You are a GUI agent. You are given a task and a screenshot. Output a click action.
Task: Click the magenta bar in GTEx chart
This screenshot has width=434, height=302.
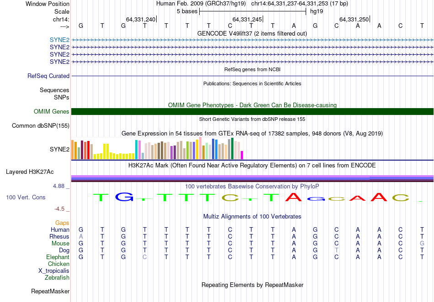(x=242, y=155)
